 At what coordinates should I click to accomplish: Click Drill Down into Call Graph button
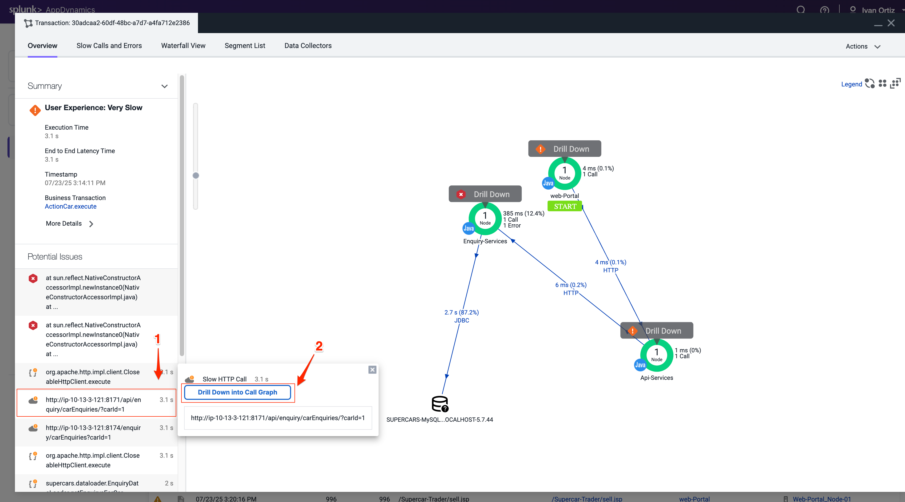click(237, 392)
